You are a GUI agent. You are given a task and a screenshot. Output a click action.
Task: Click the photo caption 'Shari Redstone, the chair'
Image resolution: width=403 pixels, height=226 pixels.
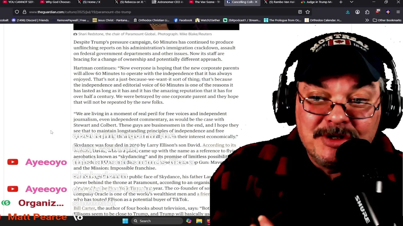tap(145, 34)
